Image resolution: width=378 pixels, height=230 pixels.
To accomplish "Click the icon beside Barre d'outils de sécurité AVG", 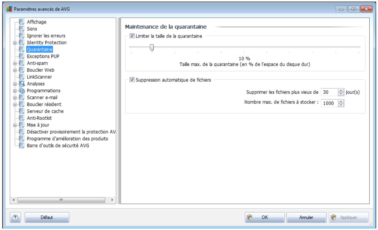I will 21,146.
